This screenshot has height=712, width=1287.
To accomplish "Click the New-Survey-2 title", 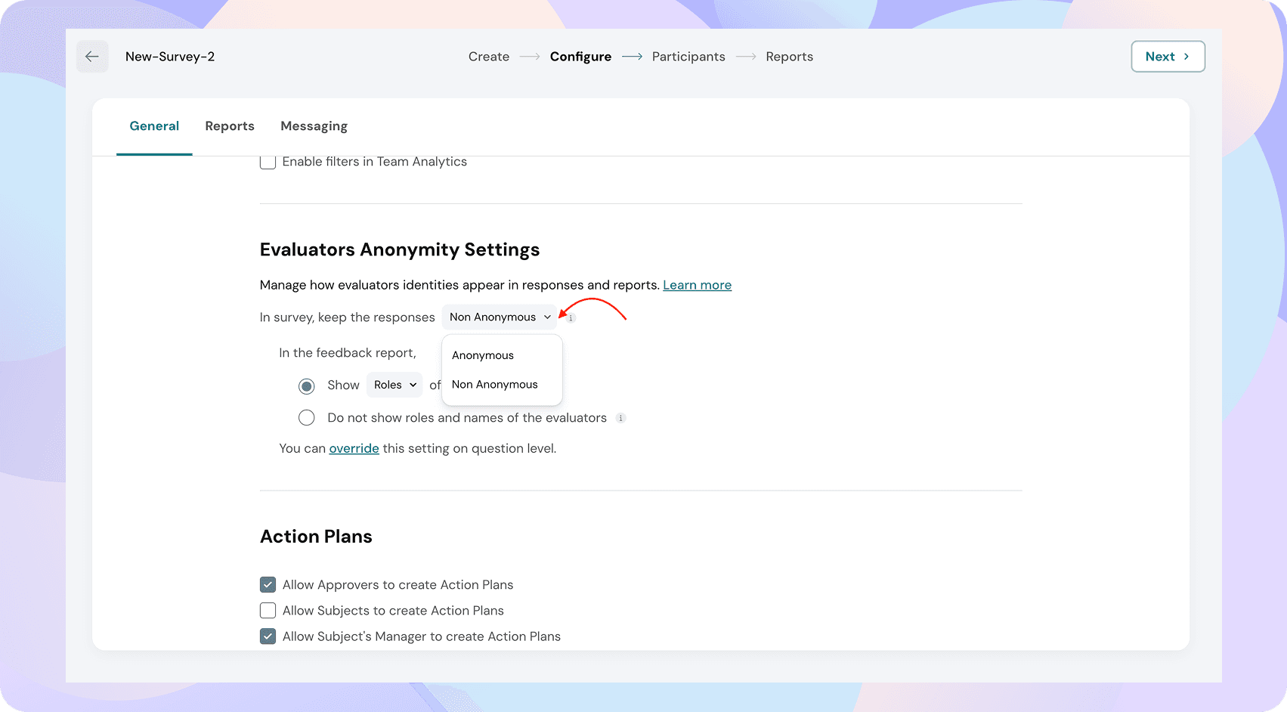I will 170,57.
